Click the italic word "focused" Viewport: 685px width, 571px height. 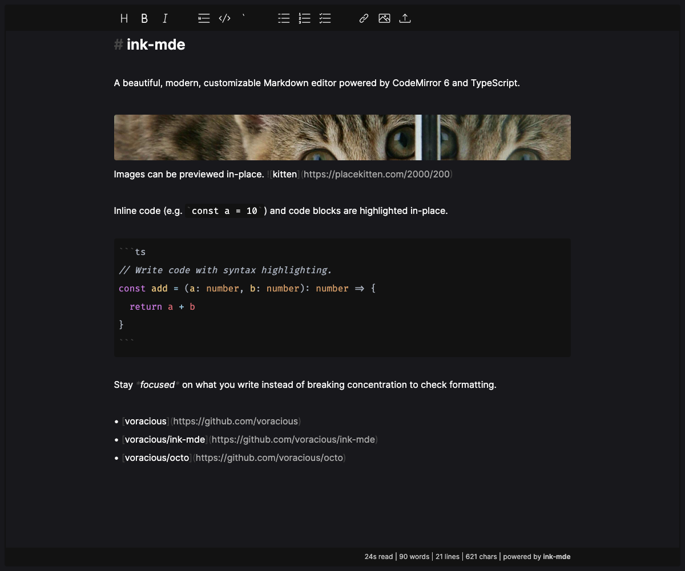click(x=158, y=385)
